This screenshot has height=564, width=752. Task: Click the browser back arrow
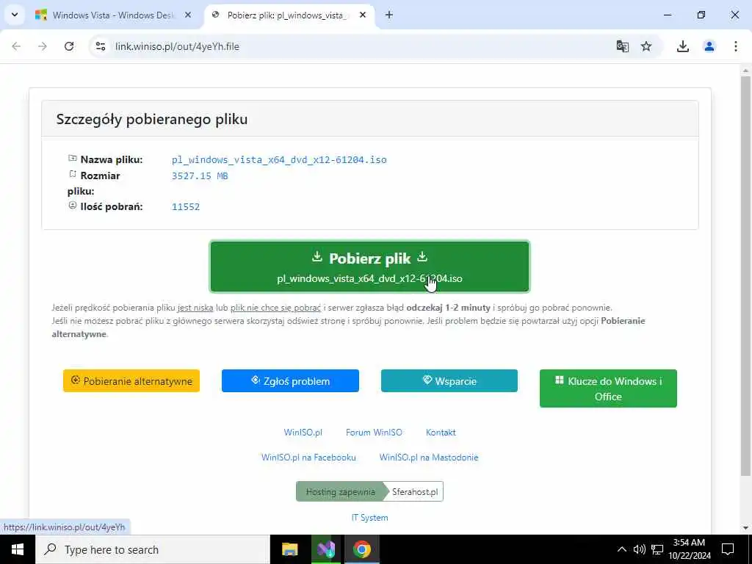16,46
